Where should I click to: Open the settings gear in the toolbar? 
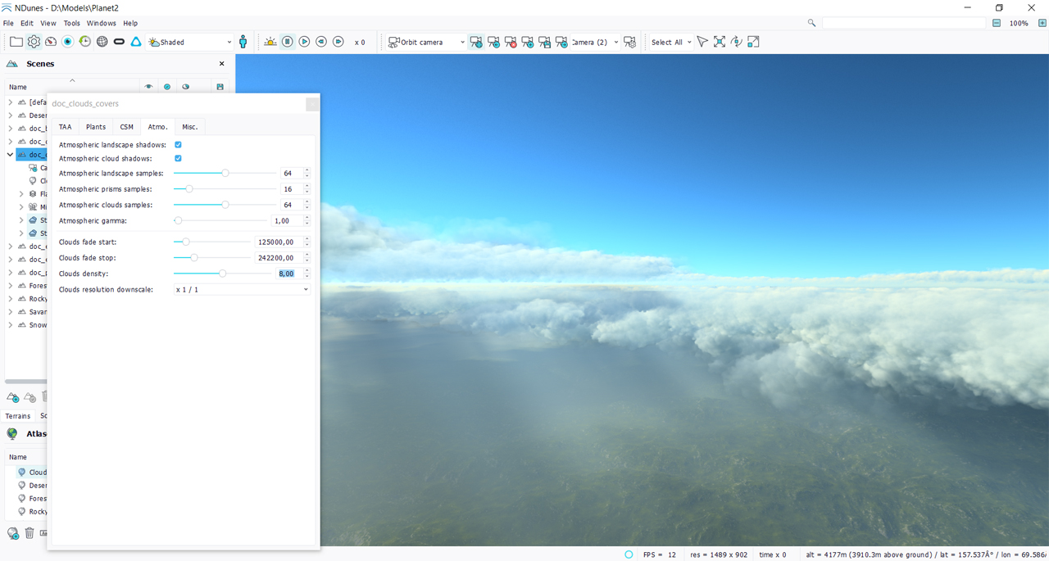(x=34, y=42)
